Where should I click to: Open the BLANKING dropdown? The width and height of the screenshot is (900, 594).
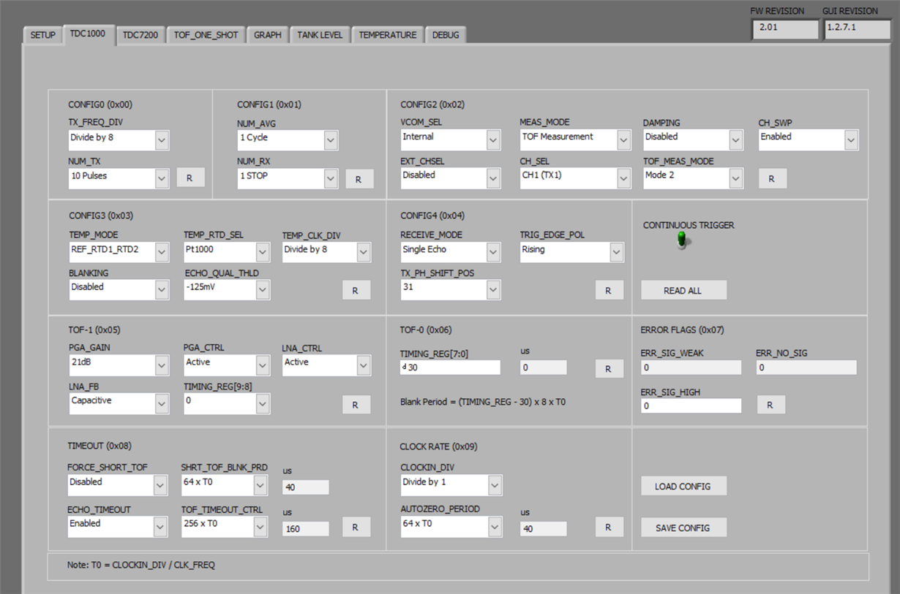(x=119, y=290)
